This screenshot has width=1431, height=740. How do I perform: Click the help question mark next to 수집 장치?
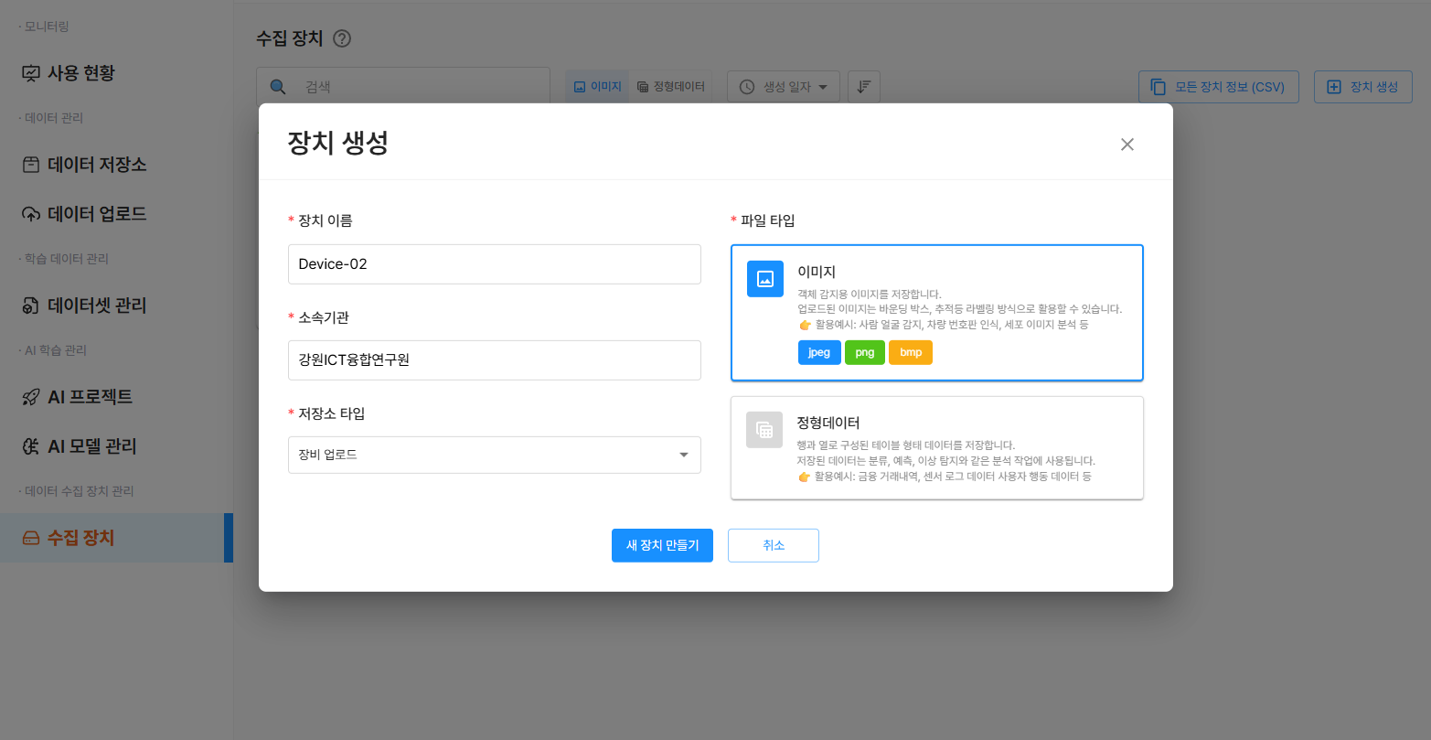point(342,38)
